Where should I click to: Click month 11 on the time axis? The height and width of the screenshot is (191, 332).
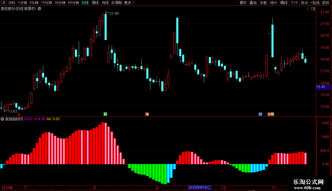pos(274,187)
